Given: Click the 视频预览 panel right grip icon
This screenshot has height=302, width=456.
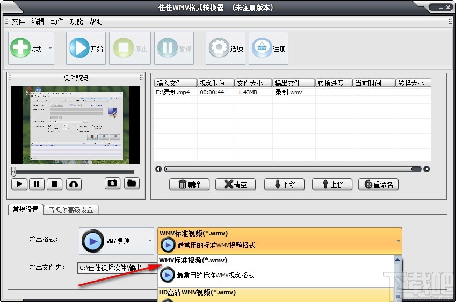Looking at the screenshot, I should (x=141, y=77).
